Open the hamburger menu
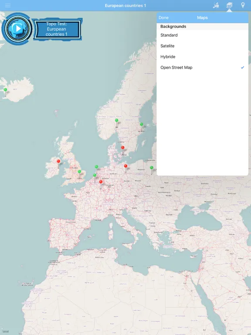251x335 pixels. coord(8,5)
